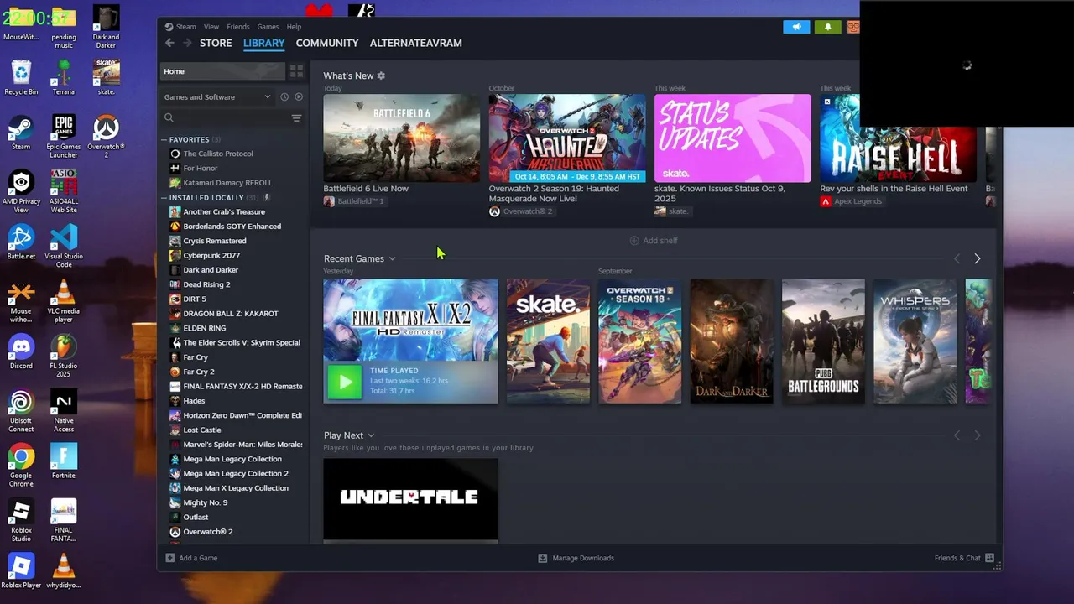Open Battle.net desktop icon
1074x604 pixels.
21,242
